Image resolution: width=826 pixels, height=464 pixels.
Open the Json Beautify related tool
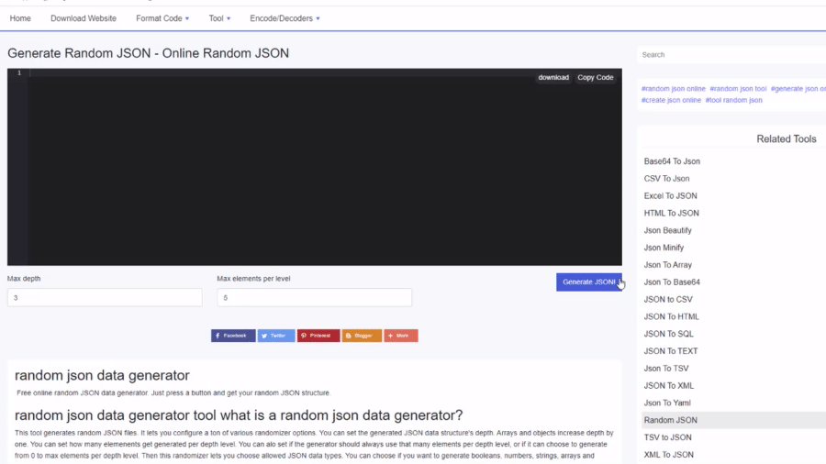667,230
